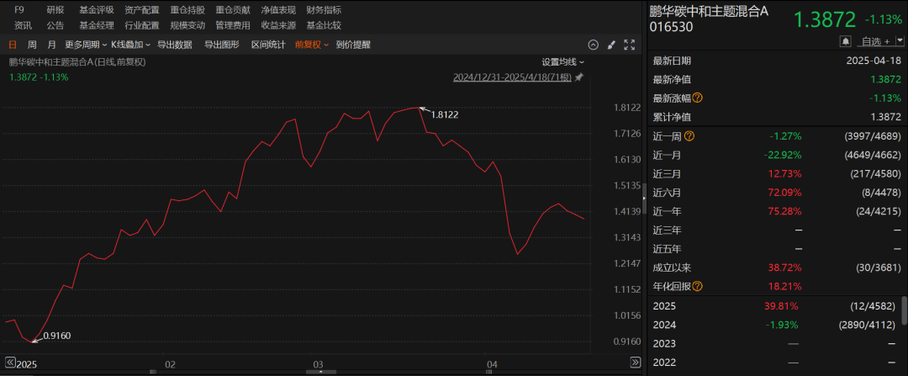The height and width of the screenshot is (376, 908).
Task: Click help icon next to 年化回报
Action: coord(697,287)
